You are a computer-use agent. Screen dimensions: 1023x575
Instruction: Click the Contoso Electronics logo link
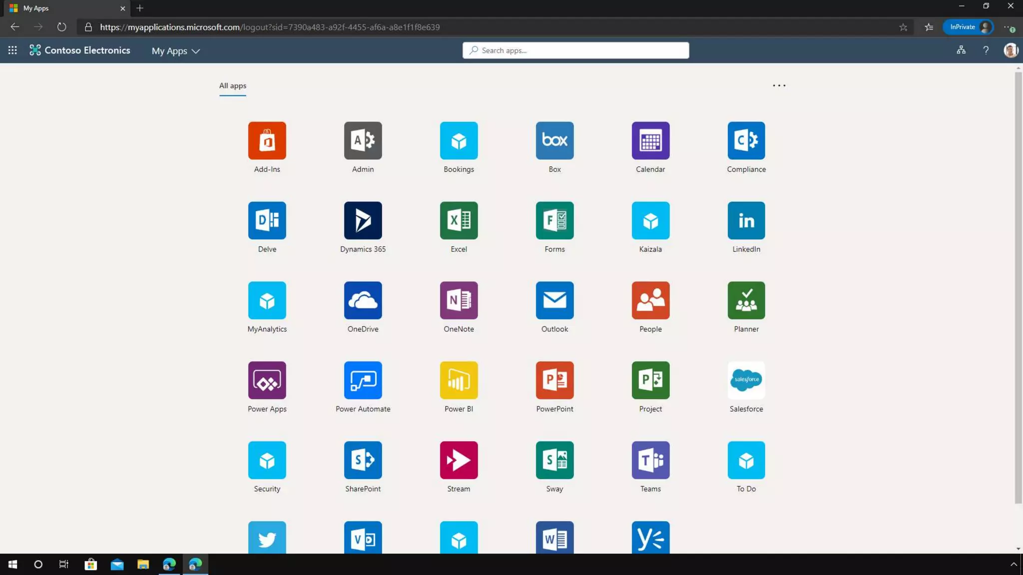pyautogui.click(x=80, y=50)
